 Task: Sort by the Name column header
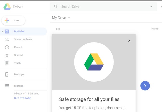(155, 29)
